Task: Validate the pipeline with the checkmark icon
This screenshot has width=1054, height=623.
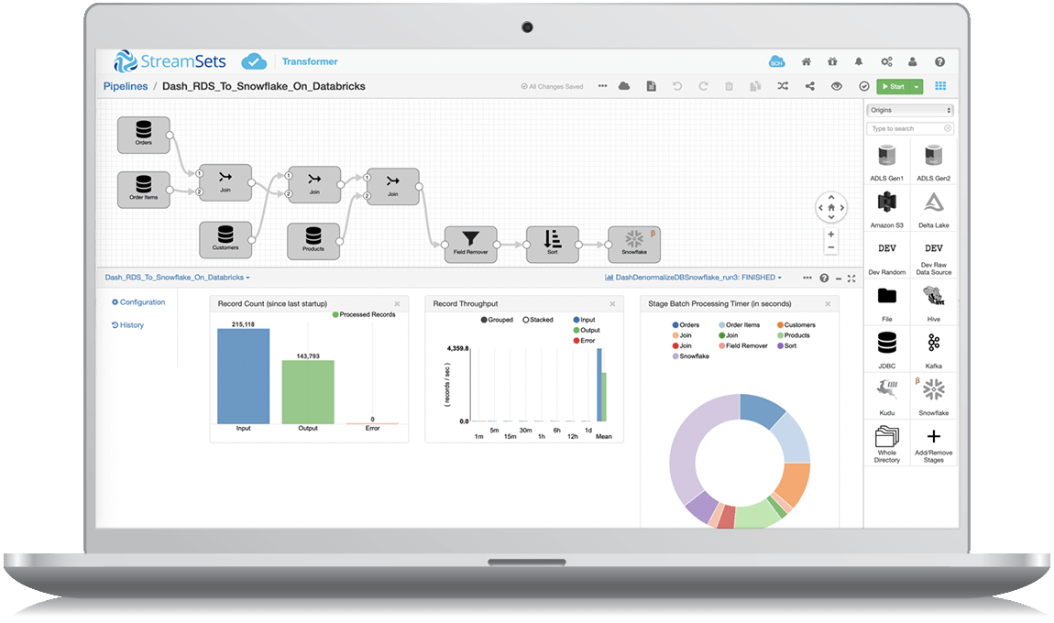Action: pos(864,86)
